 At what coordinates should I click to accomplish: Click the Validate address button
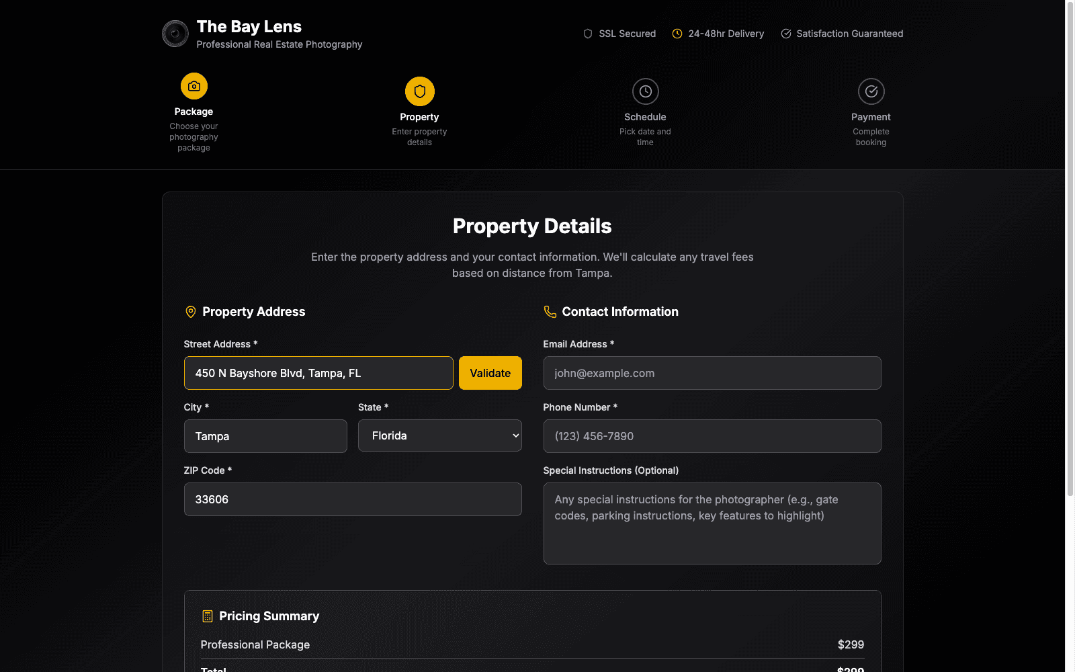[x=490, y=373]
